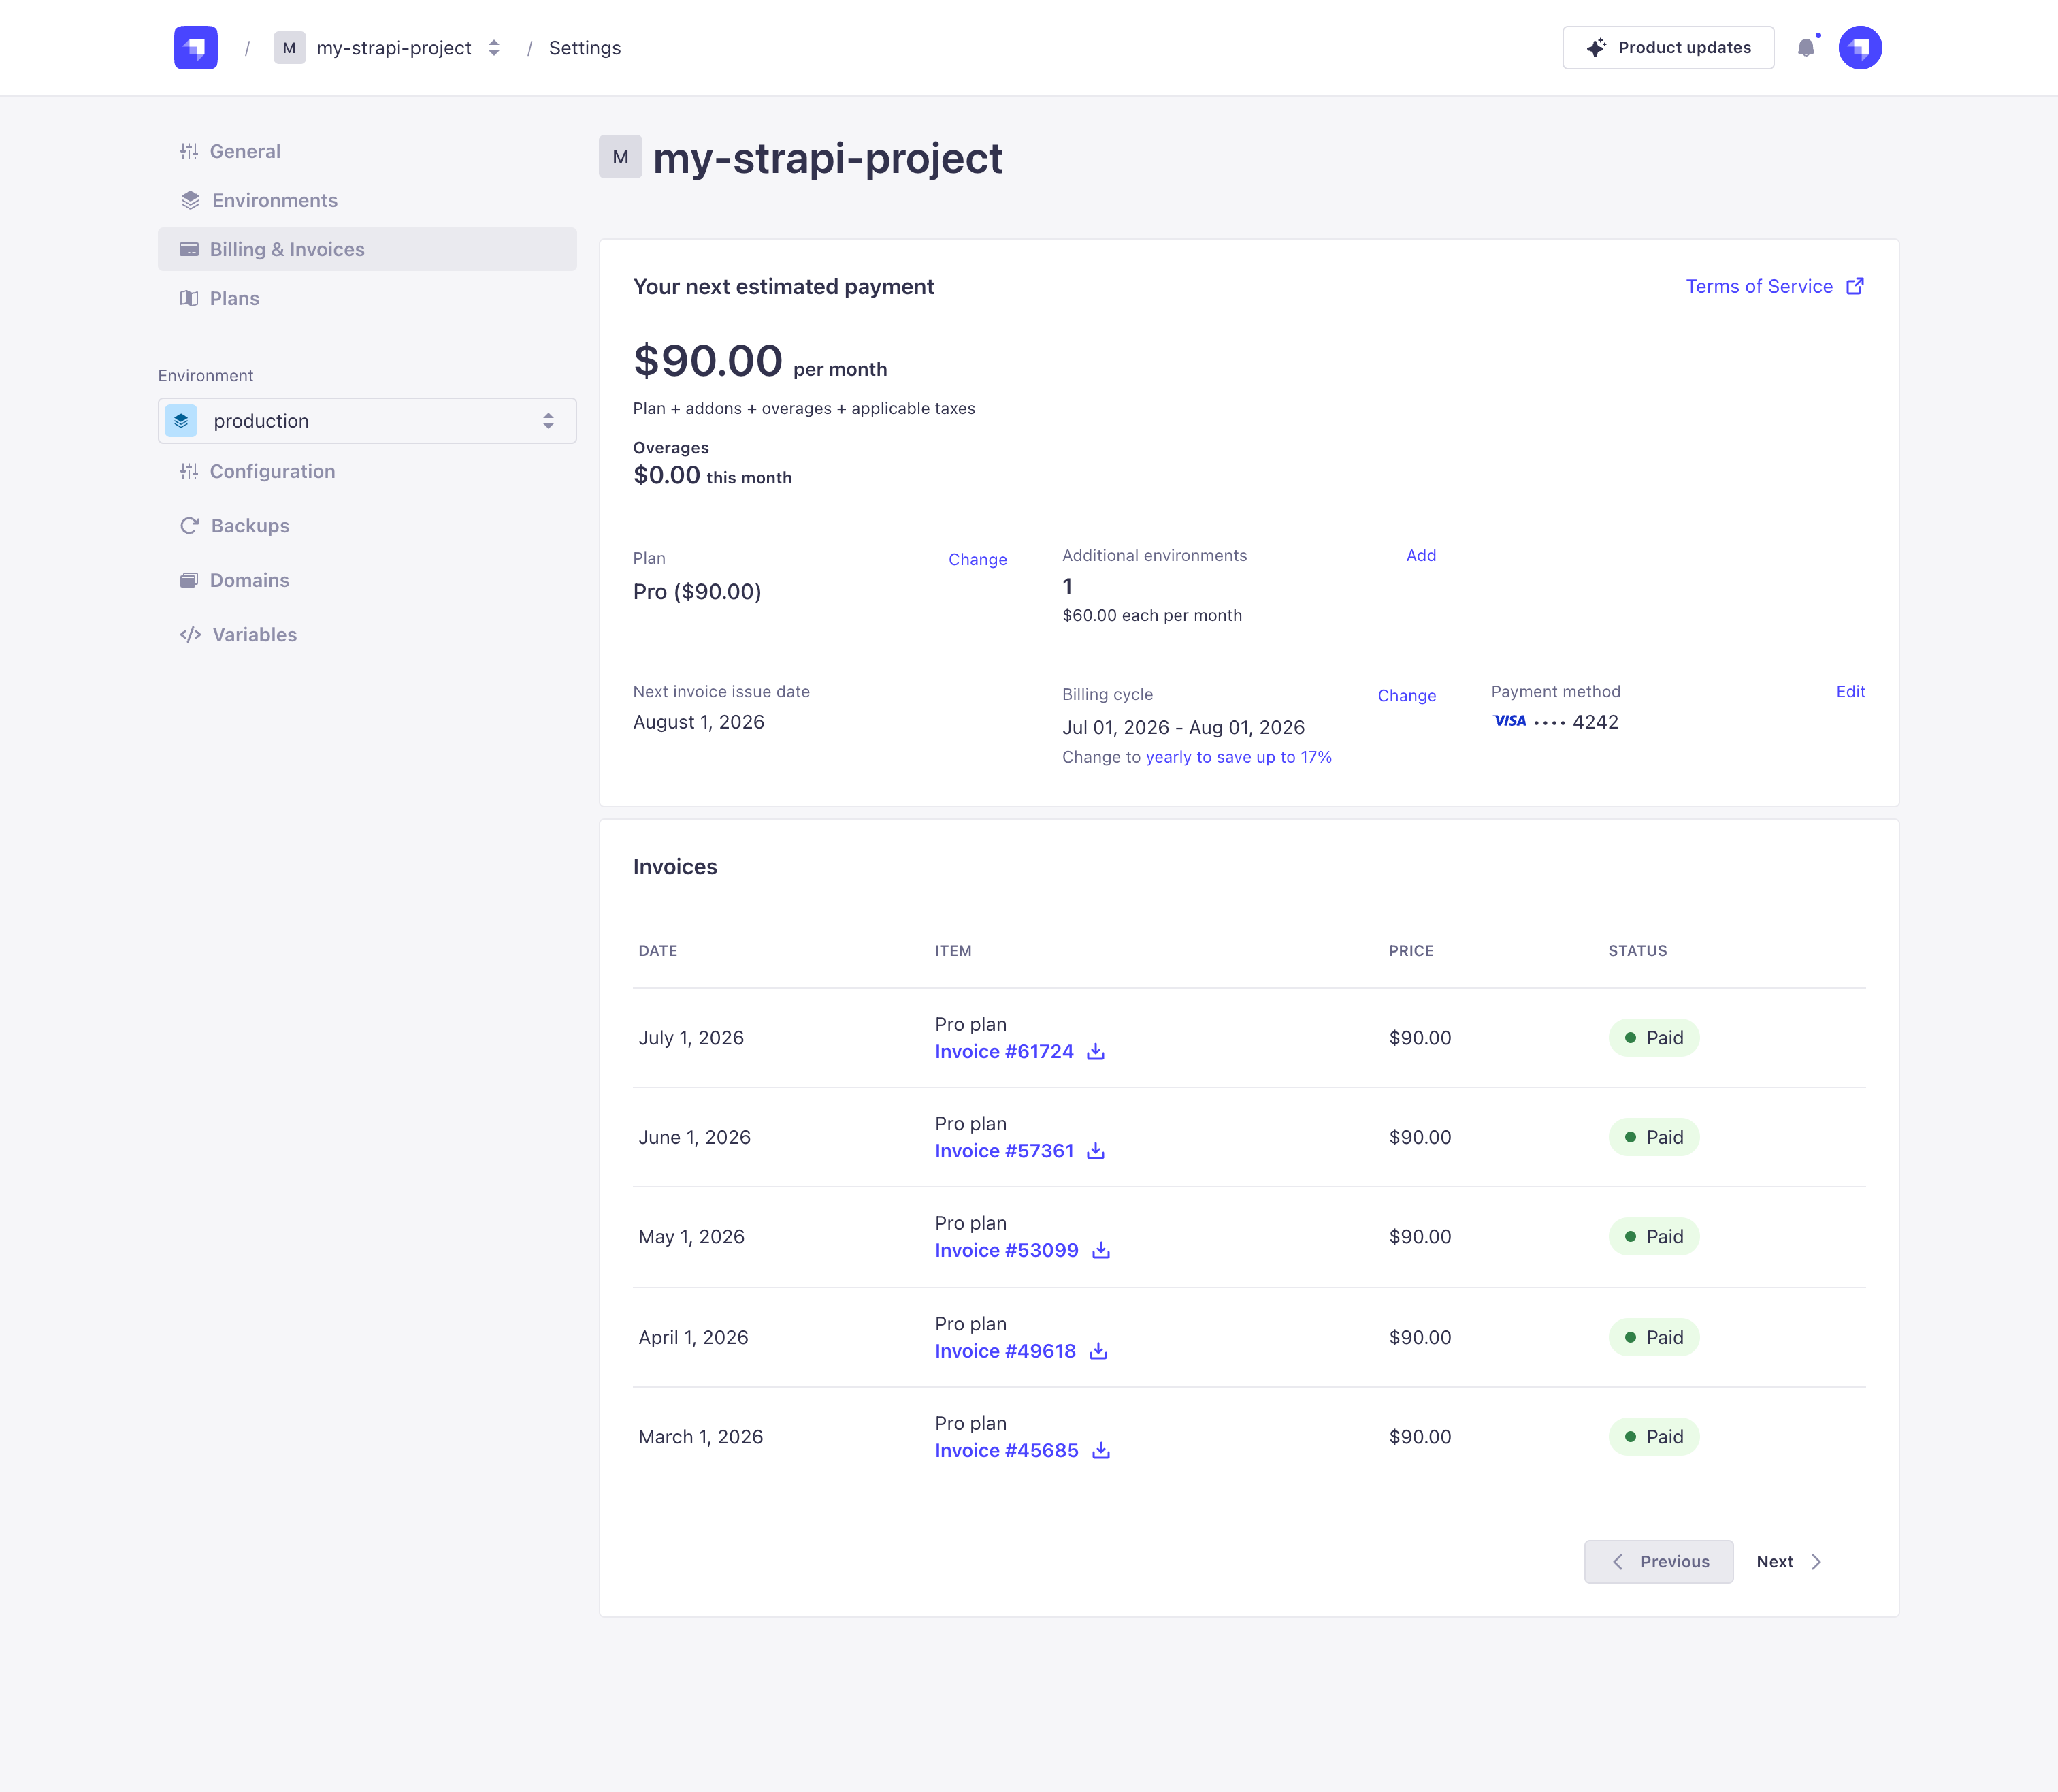2058x1792 pixels.
Task: Open Invoice #57361 link
Action: tap(1004, 1151)
